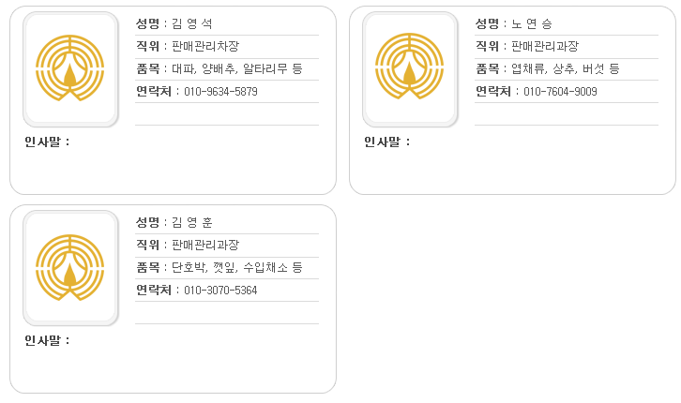
Task: Select the name 김 영 훈
Action: point(192,222)
